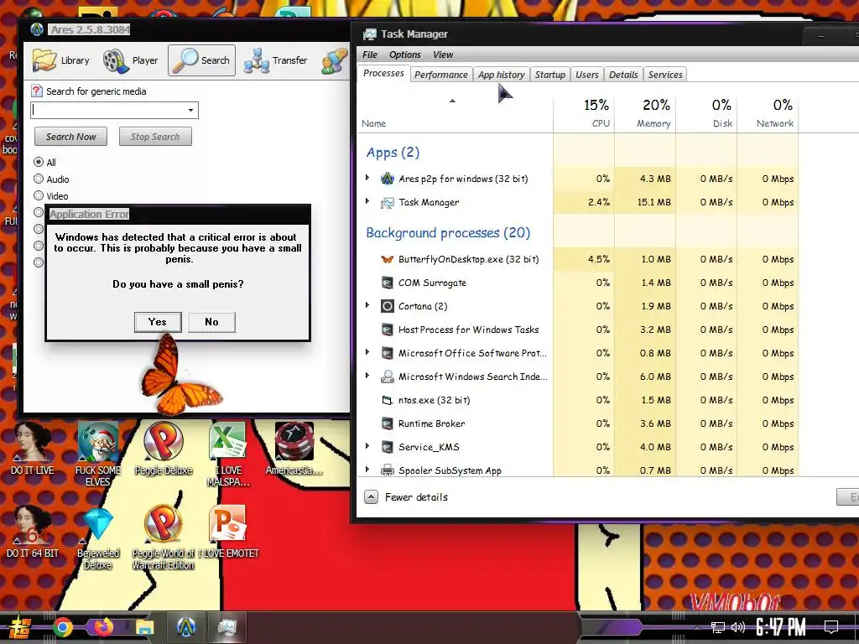Expand the Task Manager process row
This screenshot has width=859, height=644.
click(367, 201)
